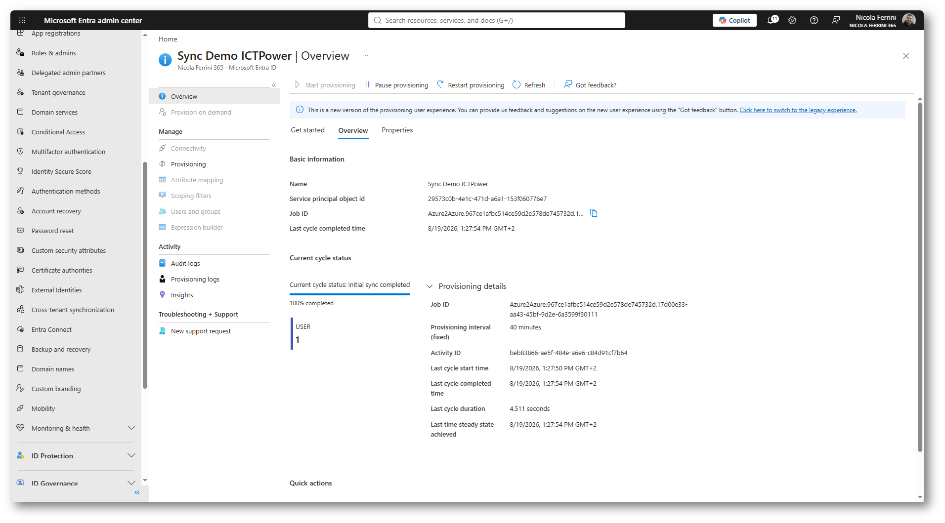Click the Certificate authorities icon
The height and width of the screenshot is (523, 945).
[x=20, y=270]
